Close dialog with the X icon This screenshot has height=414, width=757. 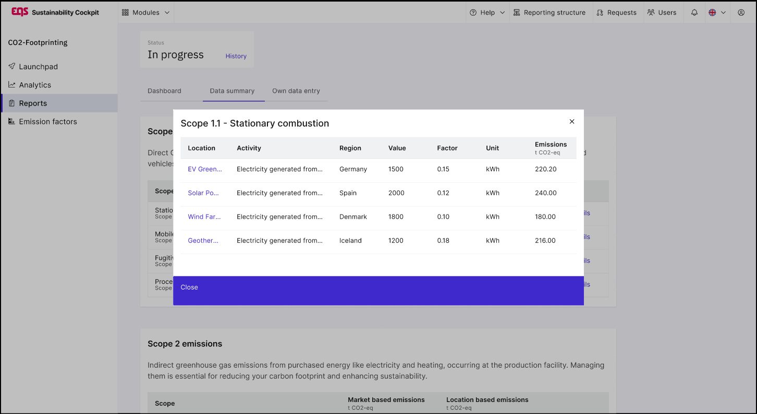[571, 121]
